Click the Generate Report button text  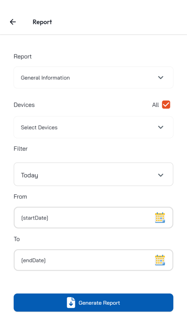click(x=99, y=303)
